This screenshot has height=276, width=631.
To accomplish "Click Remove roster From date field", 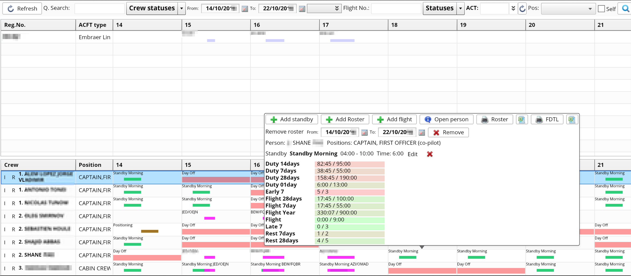I will click(x=340, y=132).
